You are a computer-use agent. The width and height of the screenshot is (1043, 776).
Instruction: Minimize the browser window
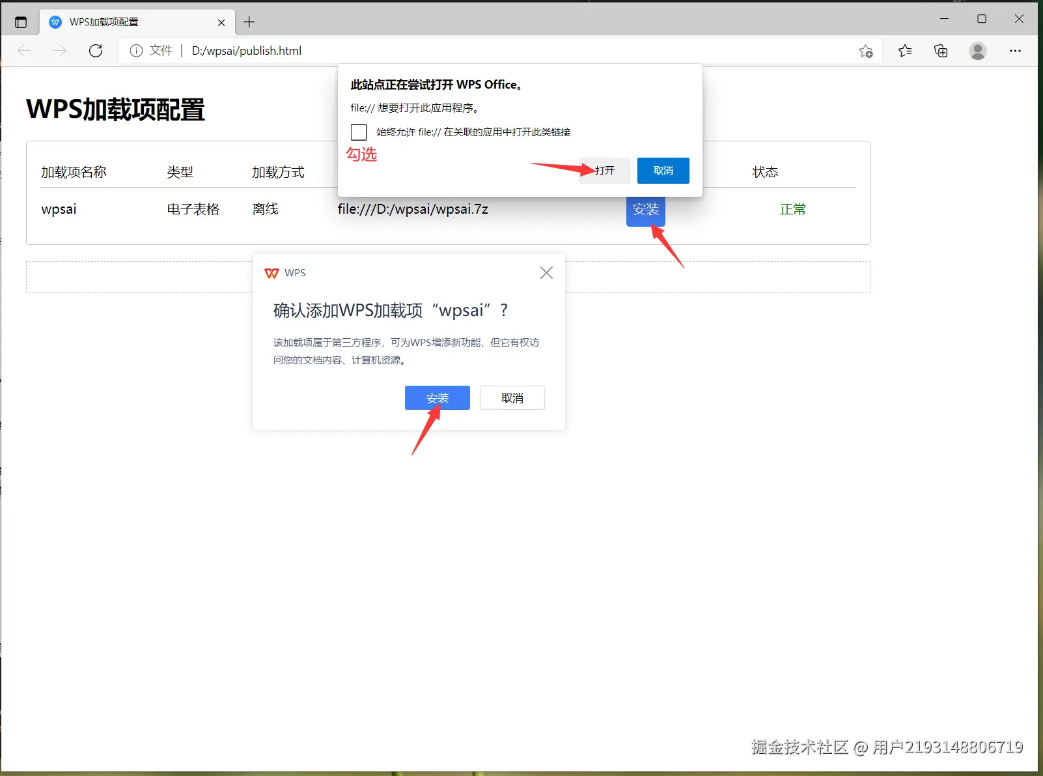coord(945,19)
